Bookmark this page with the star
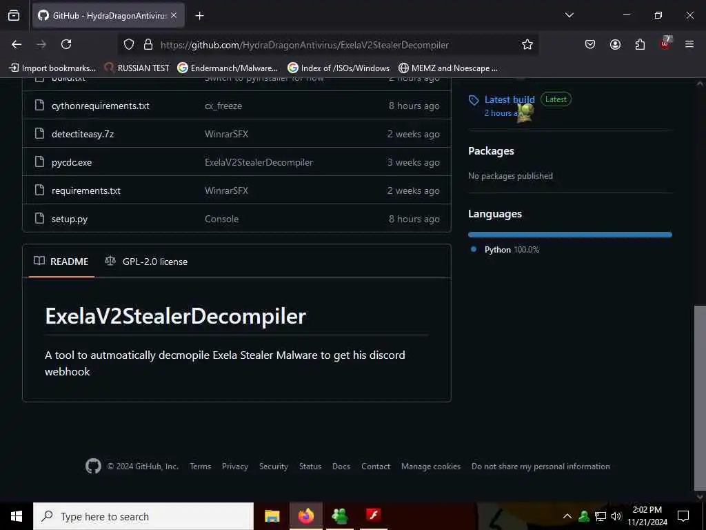 click(x=527, y=45)
